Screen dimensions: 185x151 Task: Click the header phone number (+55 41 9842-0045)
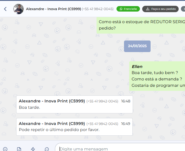[98, 9]
